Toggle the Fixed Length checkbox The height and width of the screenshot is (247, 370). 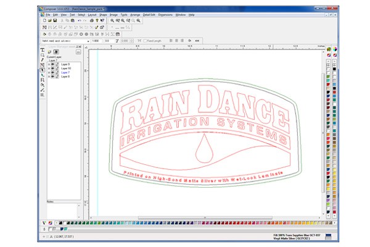(x=145, y=41)
